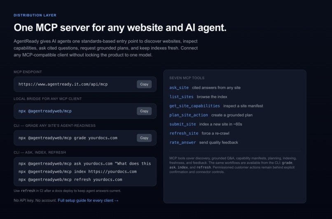This screenshot has width=332, height=219.
Task: Click the 'inspect a site manifest' description
Action: (243, 106)
